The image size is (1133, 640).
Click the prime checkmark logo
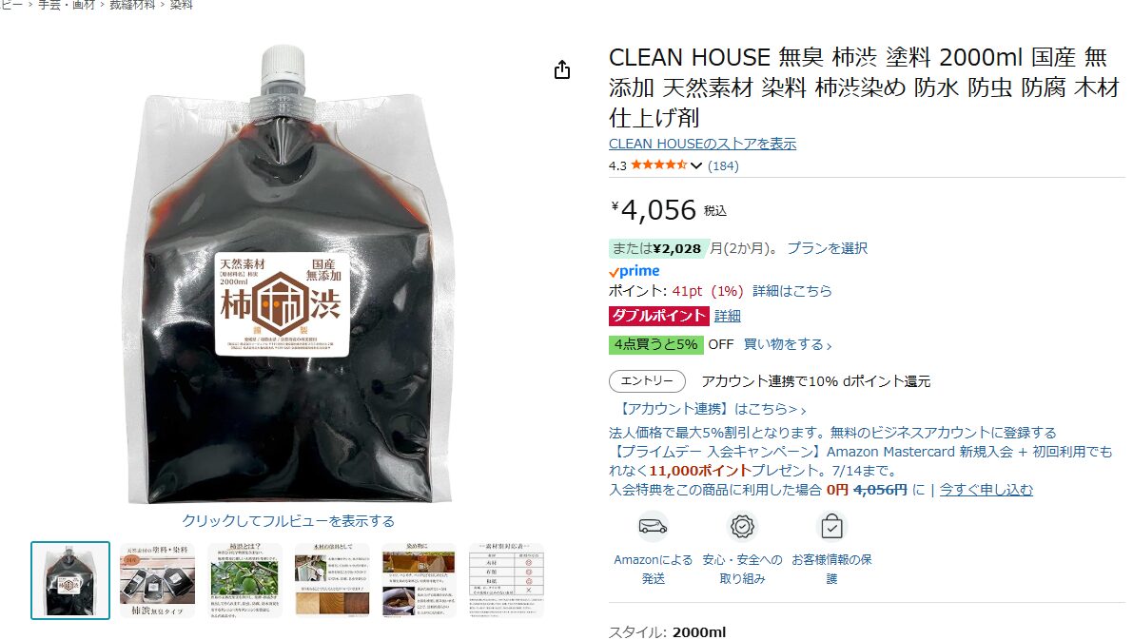(x=634, y=271)
